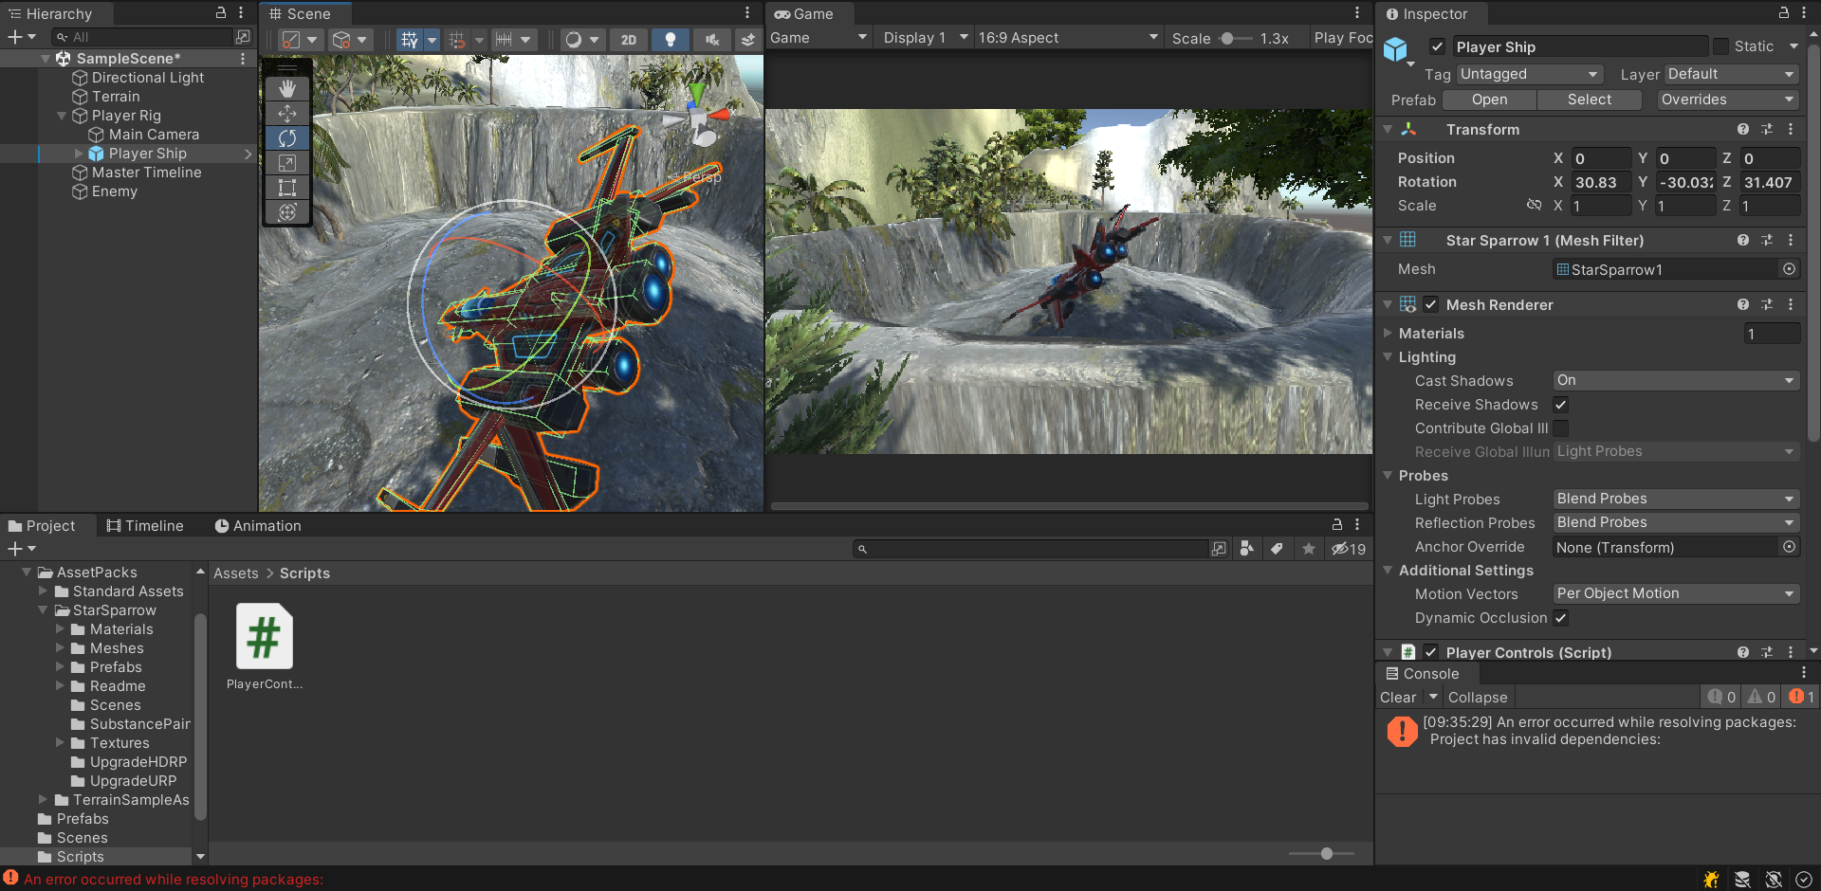Open the Display 1 dropdown

pos(925,38)
